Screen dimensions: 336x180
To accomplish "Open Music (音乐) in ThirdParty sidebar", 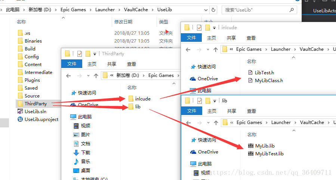I will 82,162.
